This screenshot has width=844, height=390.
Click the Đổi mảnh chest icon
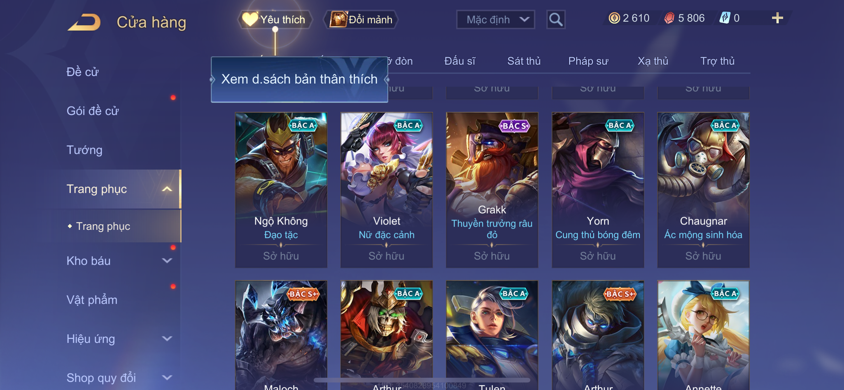(x=338, y=19)
